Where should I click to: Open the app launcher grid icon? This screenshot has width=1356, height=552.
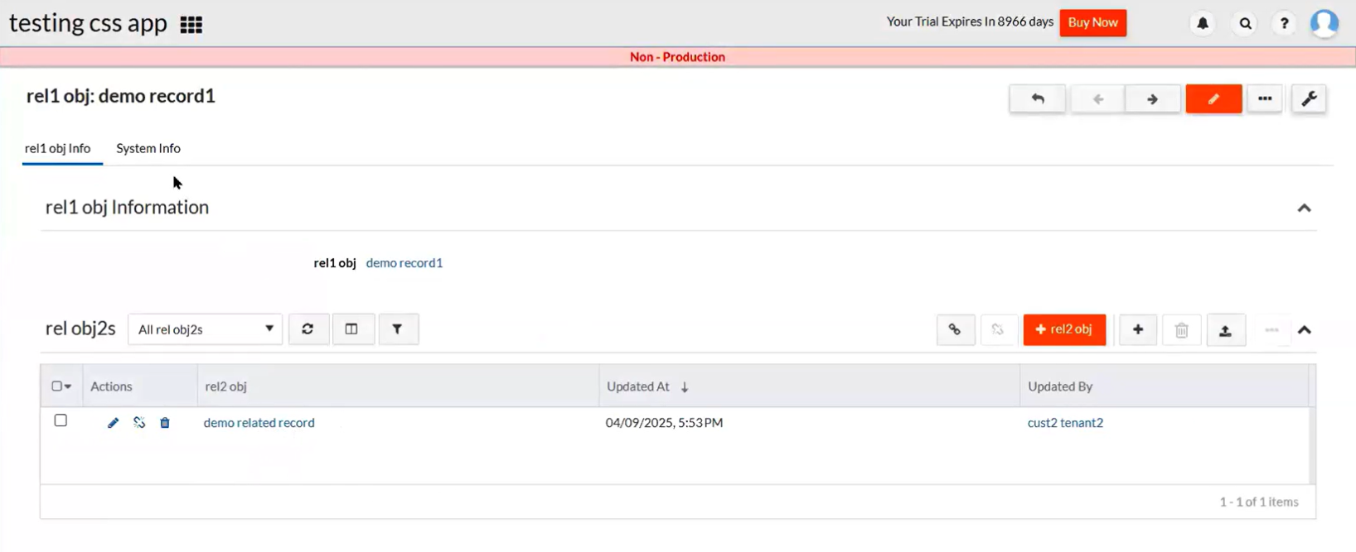(x=191, y=25)
